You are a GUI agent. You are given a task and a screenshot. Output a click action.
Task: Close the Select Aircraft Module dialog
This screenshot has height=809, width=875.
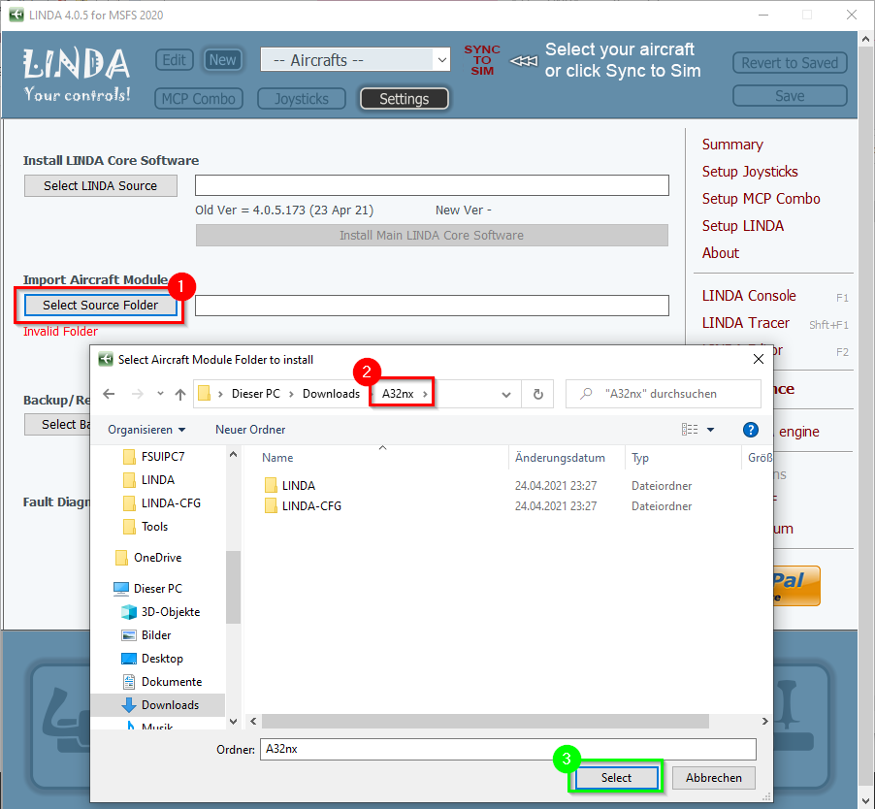click(x=759, y=359)
